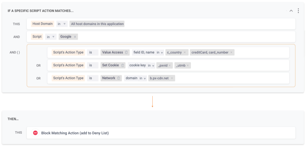Viewport: 306px width, 146px height.
Task: Remove the b.px-cdn.net domain tag
Action: pyautogui.click(x=172, y=78)
